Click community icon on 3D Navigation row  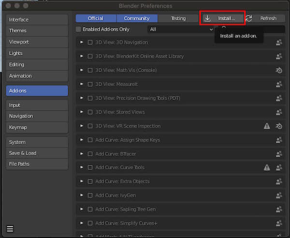tap(279, 43)
